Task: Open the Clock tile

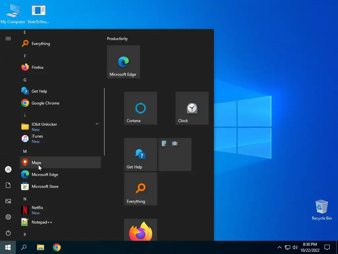Action: coord(192,108)
